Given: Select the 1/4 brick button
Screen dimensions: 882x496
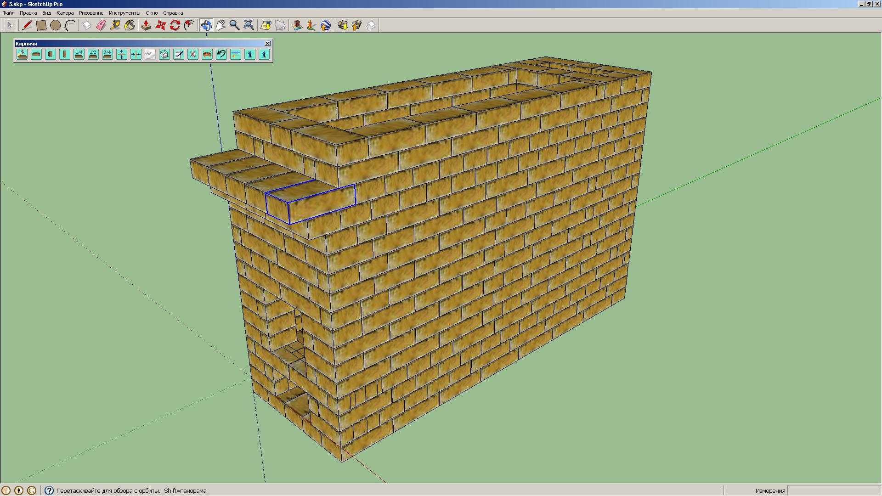Looking at the screenshot, I should pos(79,54).
